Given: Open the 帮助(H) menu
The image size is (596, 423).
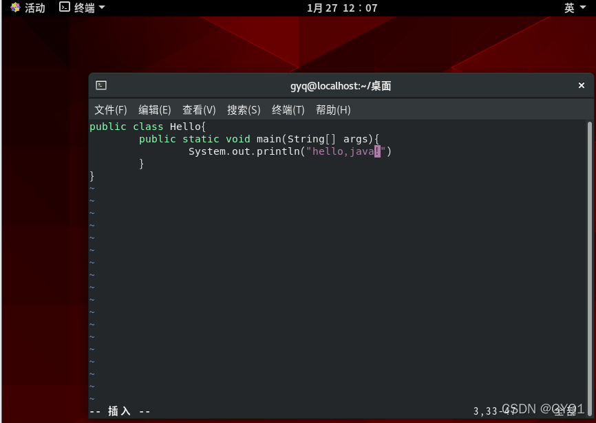Looking at the screenshot, I should 333,109.
